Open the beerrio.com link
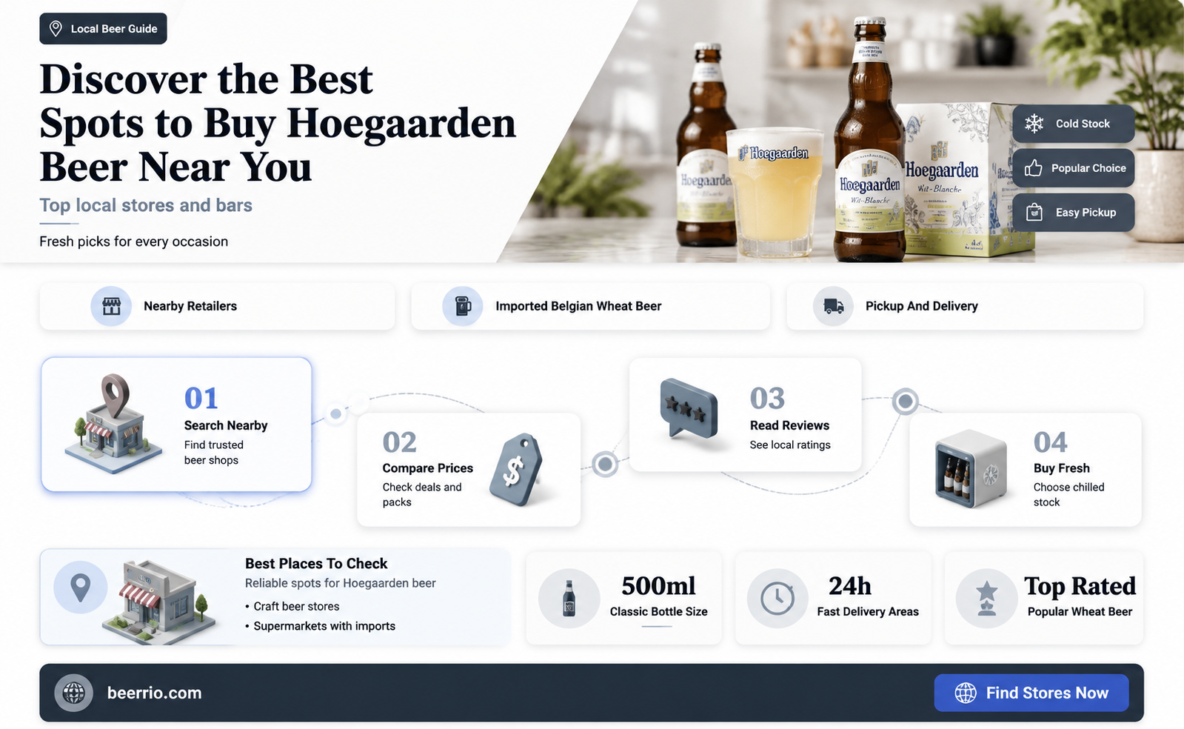This screenshot has width=1184, height=729. (154, 693)
